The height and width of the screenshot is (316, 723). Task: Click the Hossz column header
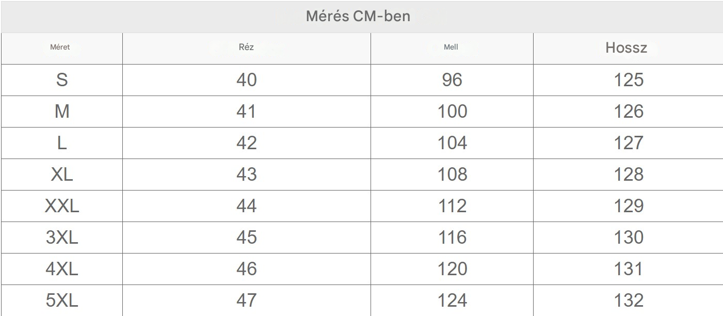(626, 48)
